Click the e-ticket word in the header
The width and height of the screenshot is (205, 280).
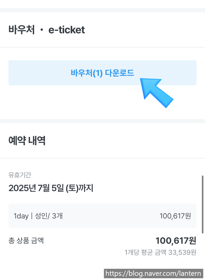(x=66, y=30)
